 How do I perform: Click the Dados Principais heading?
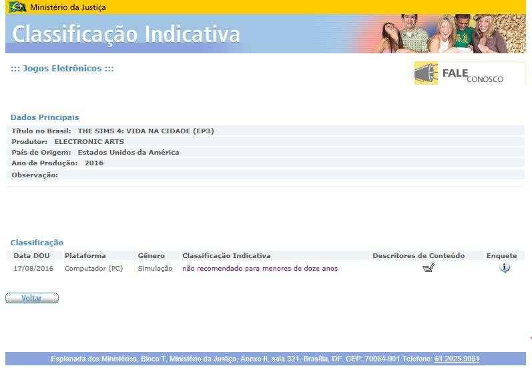(x=45, y=117)
